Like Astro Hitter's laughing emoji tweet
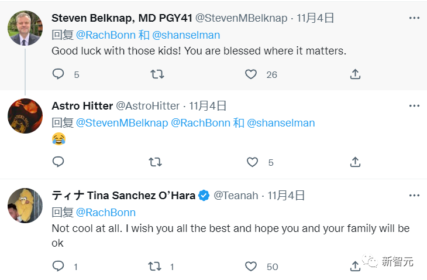 252,162
